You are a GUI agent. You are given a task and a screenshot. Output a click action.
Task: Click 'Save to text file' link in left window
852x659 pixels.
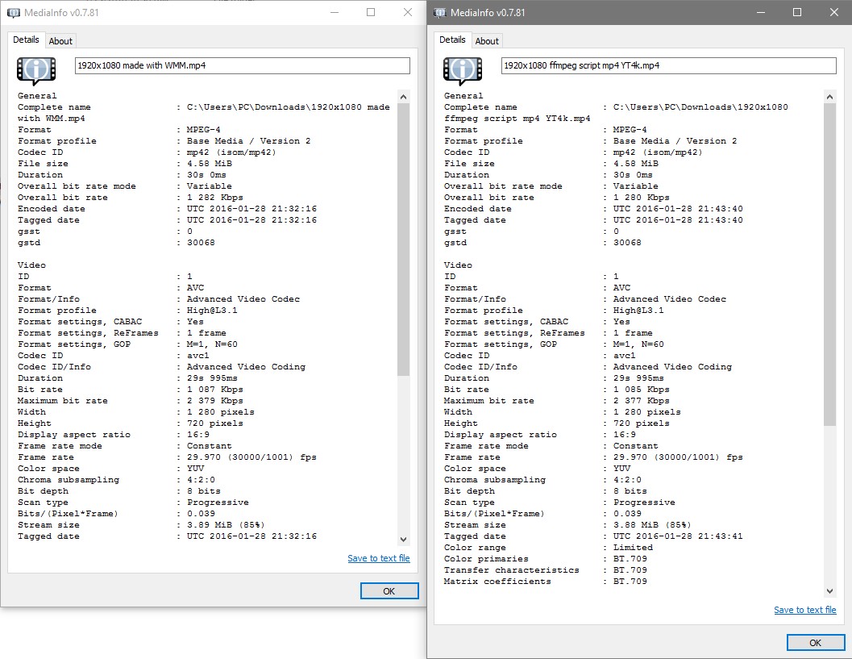[x=379, y=558]
